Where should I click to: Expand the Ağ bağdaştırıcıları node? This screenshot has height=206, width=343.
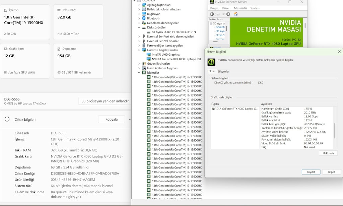click(139, 5)
